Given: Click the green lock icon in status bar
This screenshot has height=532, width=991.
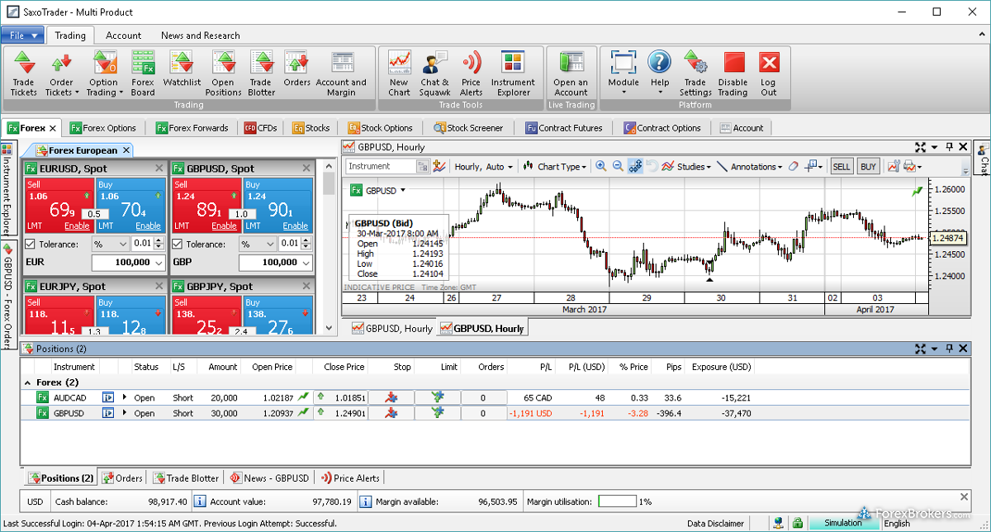Looking at the screenshot, I should [797, 523].
